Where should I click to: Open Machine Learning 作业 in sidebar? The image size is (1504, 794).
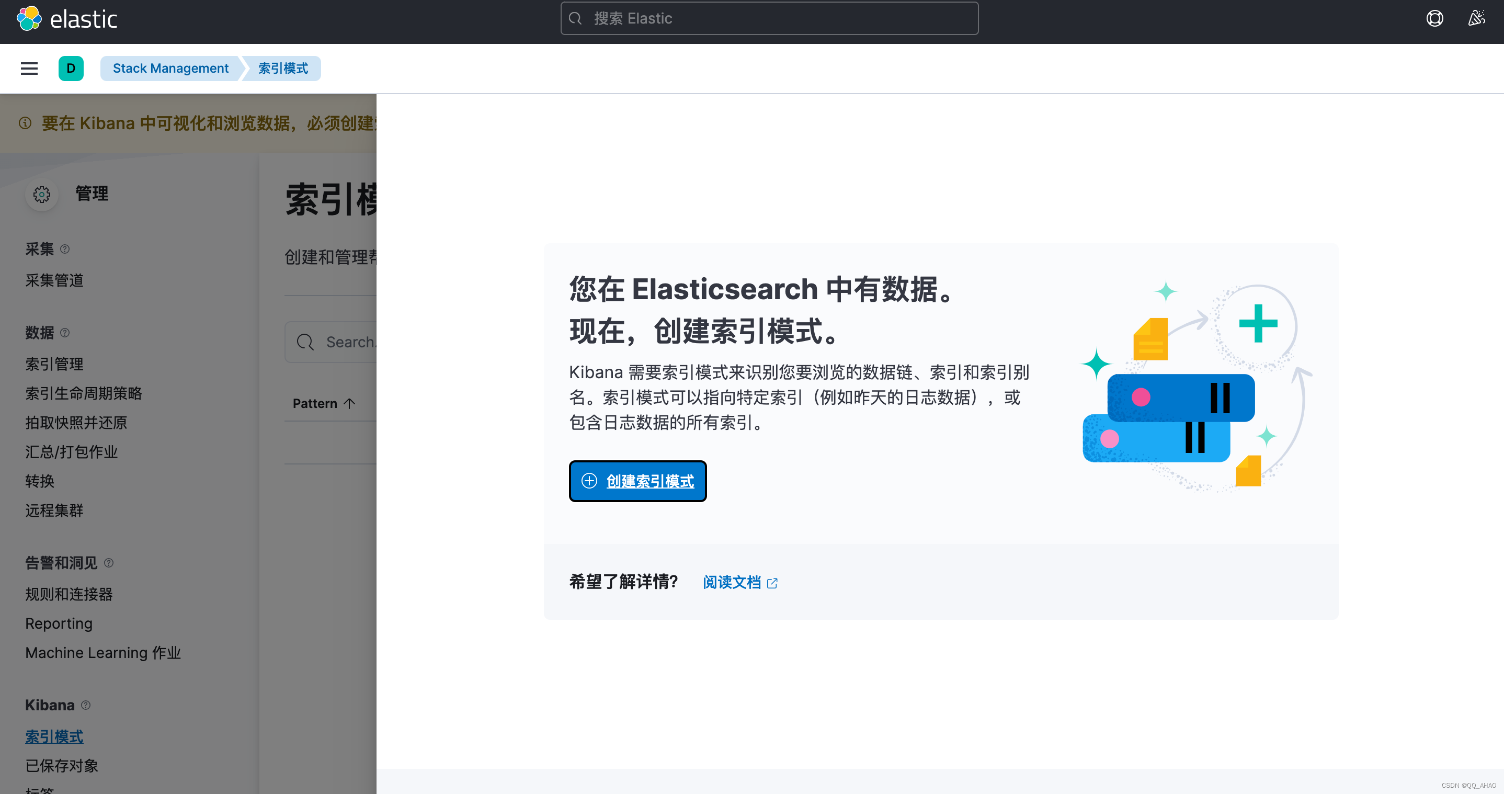tap(102, 653)
